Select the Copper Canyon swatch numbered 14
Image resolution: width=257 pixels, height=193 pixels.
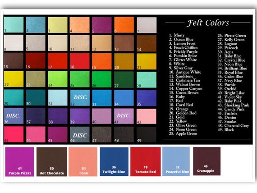point(147,43)
